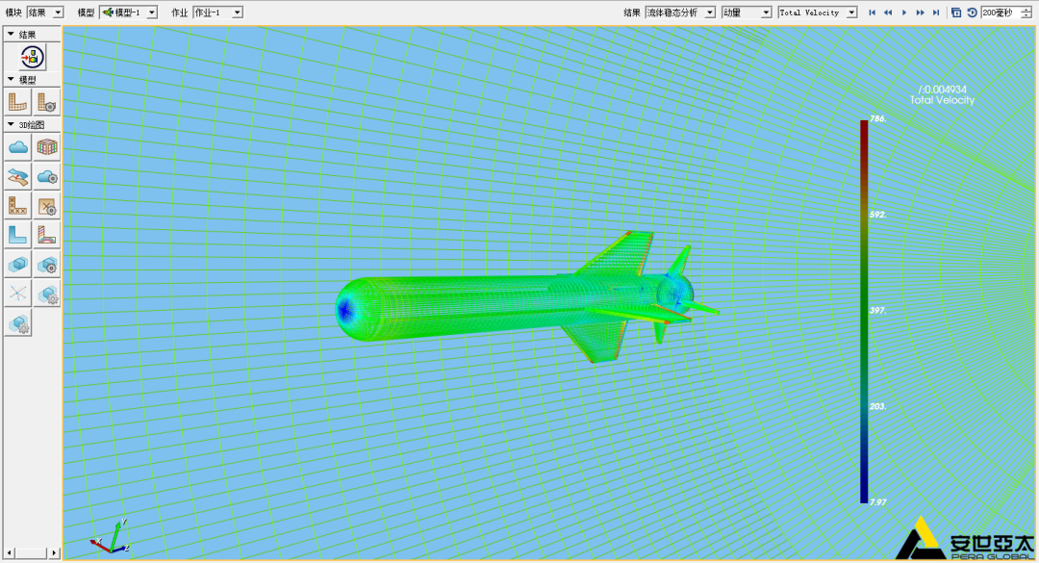The height and width of the screenshot is (563, 1039).
Task: Open cloud plot settings with gear icon
Action: click(x=46, y=176)
